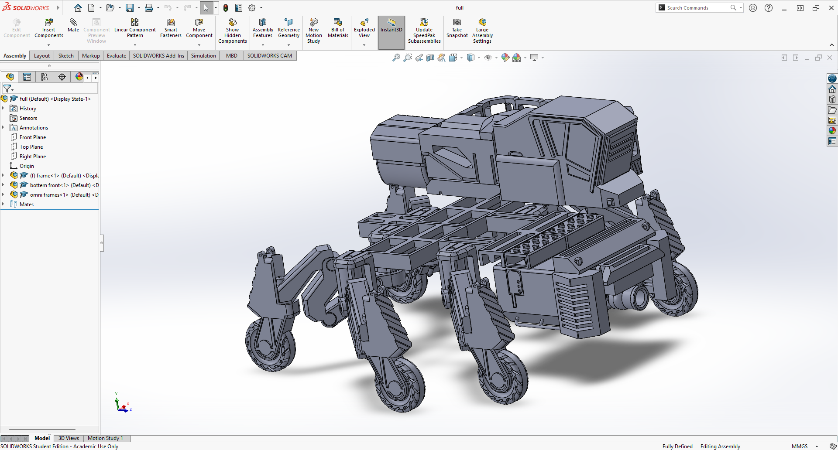The width and height of the screenshot is (838, 450).
Task: Expand the frame<1> component node
Action: point(3,176)
